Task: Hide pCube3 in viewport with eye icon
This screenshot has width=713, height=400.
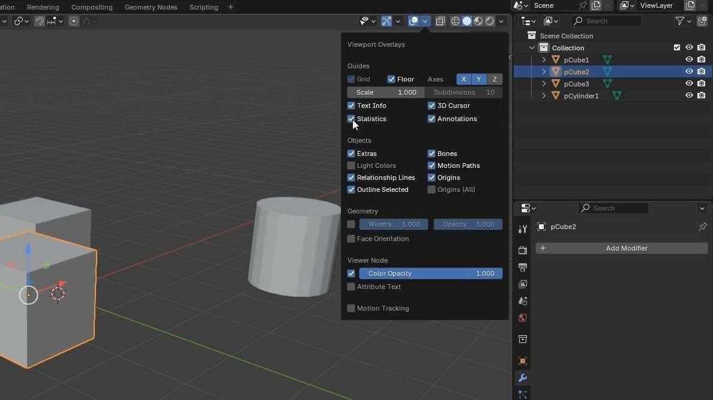Action: pos(690,83)
